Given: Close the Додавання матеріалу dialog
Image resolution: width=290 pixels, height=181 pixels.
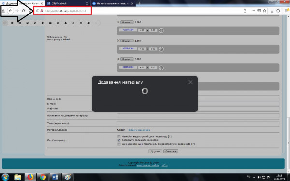Looking at the screenshot, I should (x=190, y=82).
